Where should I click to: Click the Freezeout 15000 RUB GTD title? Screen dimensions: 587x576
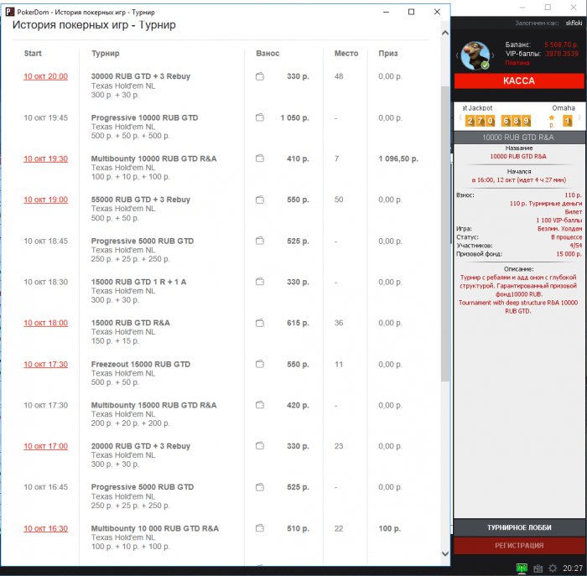pos(141,364)
